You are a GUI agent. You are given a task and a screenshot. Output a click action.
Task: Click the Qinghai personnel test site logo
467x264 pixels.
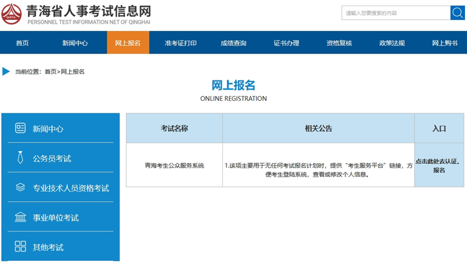12,14
